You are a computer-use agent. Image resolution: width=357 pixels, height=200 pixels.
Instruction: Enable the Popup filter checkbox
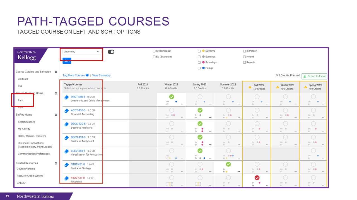tap(199, 68)
